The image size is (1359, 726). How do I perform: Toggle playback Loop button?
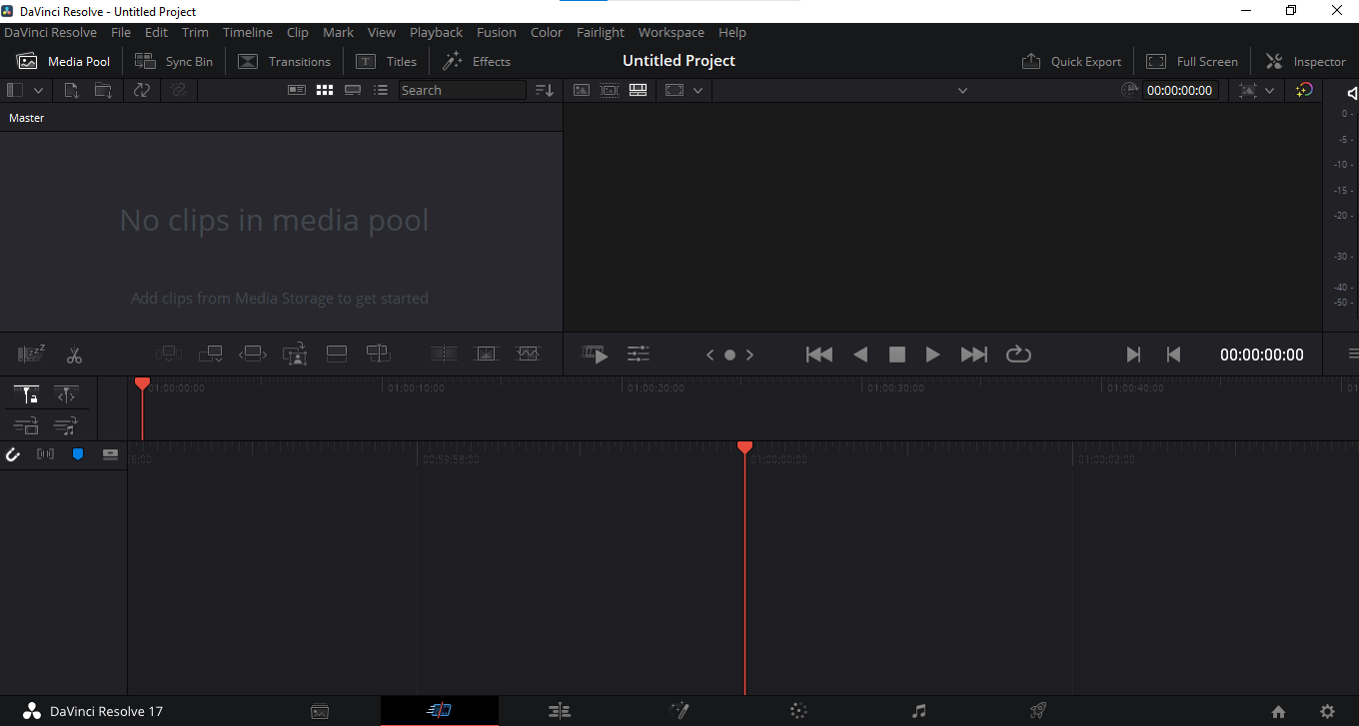1018,354
